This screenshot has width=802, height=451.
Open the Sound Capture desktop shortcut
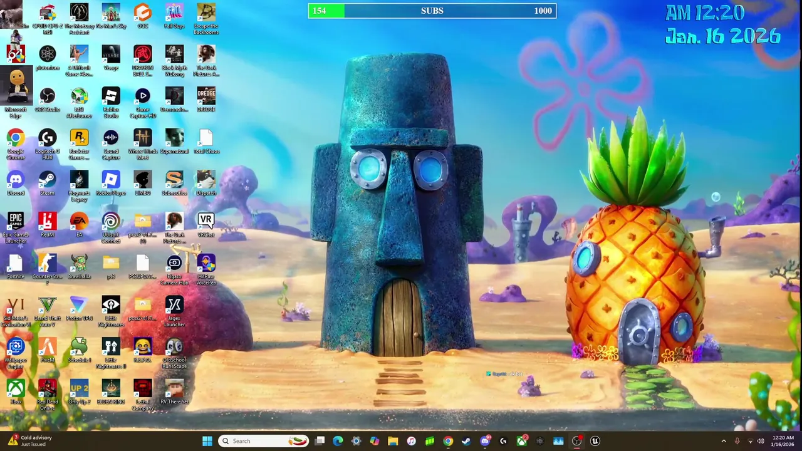pyautogui.click(x=111, y=145)
